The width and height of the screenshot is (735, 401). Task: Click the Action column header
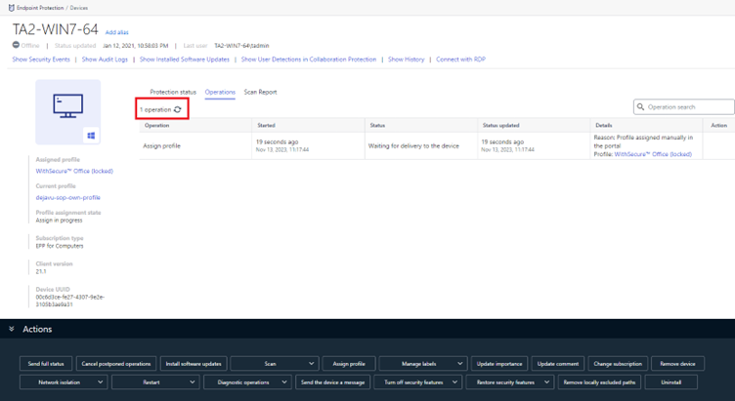point(718,126)
